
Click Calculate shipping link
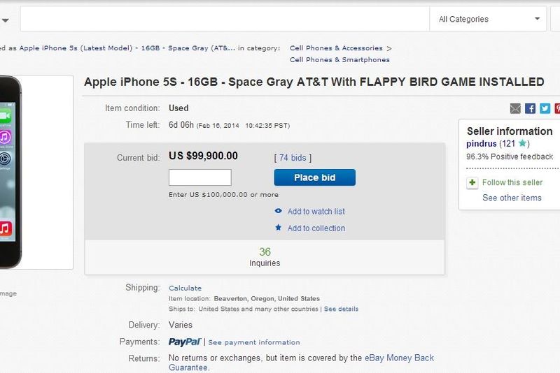185,288
